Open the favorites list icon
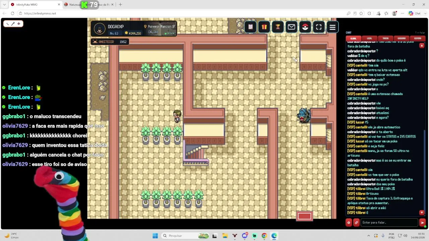The width and height of the screenshot is (429, 241). pos(386,13)
